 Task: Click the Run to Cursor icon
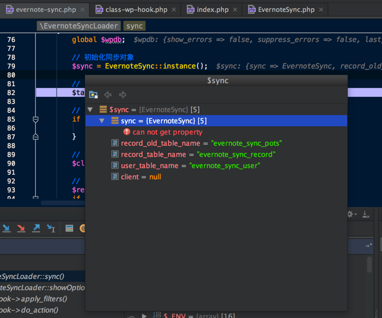click(x=51, y=228)
